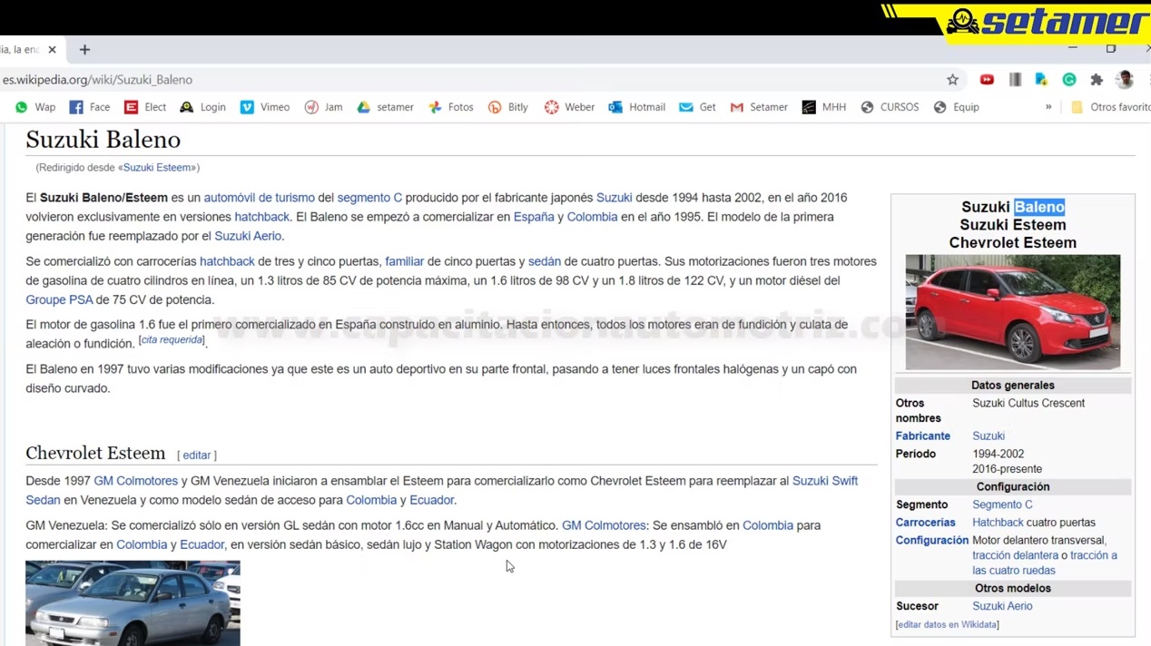Screen dimensions: 1151x646
Task: Click the Chevrolet Esteem section heading
Action: [95, 454]
